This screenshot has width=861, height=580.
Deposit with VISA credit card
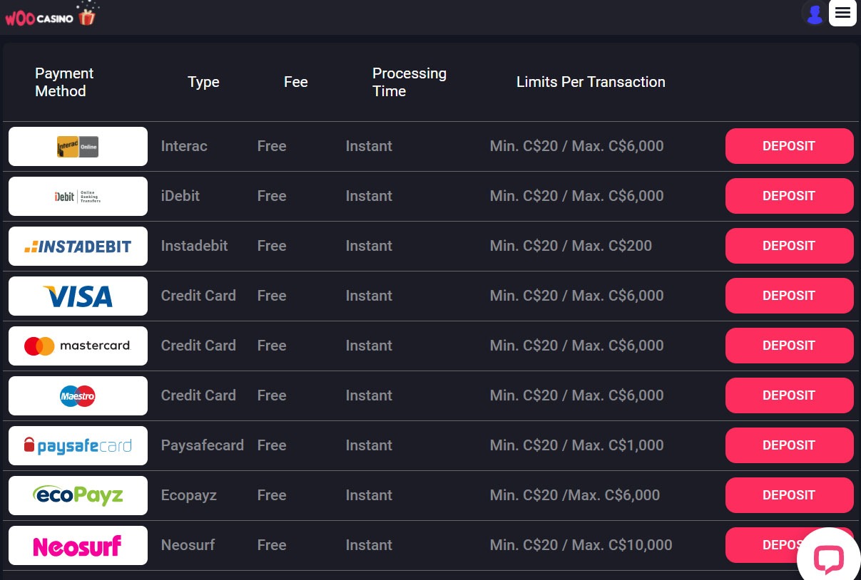[789, 296]
